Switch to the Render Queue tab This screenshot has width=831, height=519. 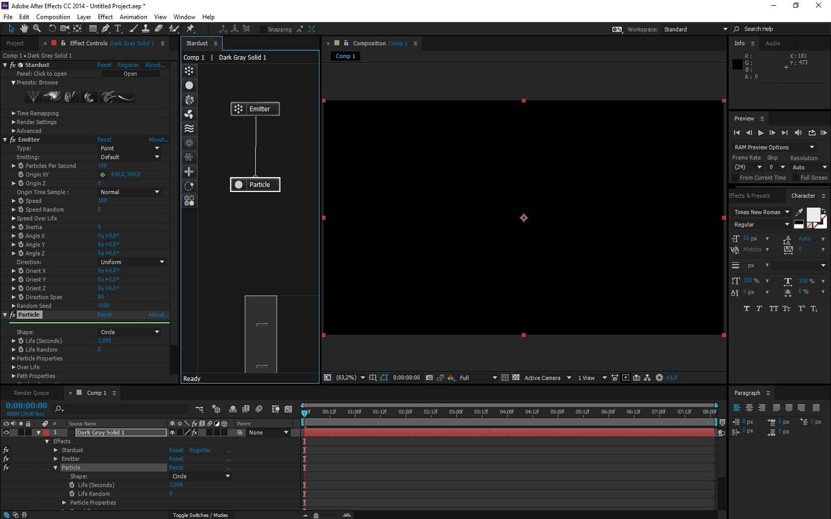pyautogui.click(x=31, y=393)
